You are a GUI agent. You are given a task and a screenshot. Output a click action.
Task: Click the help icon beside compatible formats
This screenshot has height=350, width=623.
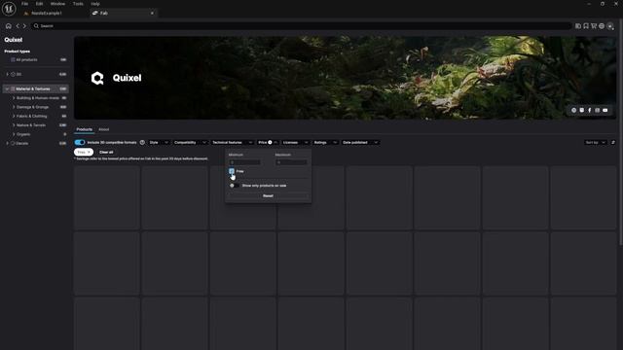pyautogui.click(x=142, y=143)
